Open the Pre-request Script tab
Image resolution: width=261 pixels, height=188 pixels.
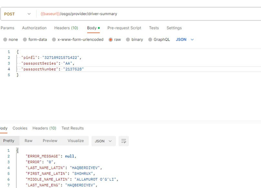(x=124, y=28)
